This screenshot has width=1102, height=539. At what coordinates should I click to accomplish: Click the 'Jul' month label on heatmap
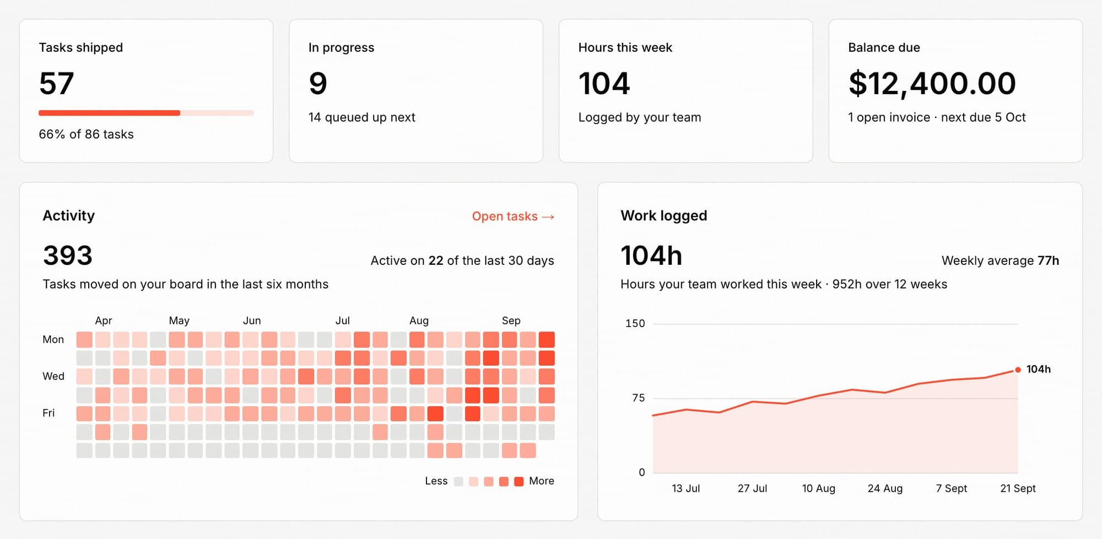pos(343,320)
